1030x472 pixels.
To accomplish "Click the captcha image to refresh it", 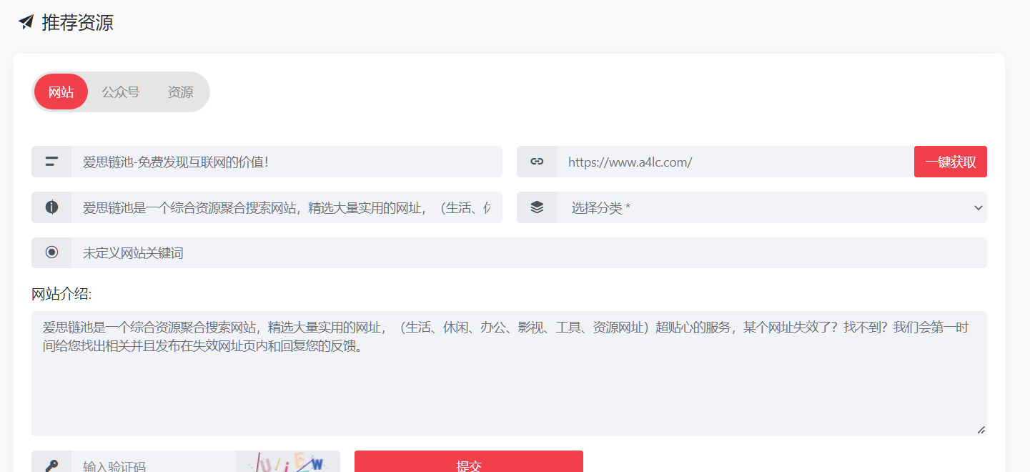I will 287,464.
